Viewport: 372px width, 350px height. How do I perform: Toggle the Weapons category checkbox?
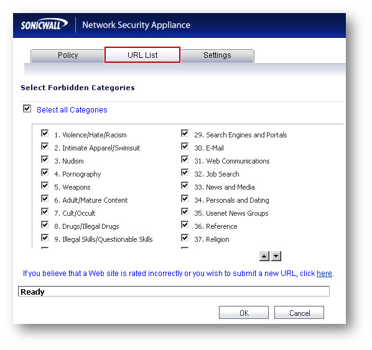(45, 185)
